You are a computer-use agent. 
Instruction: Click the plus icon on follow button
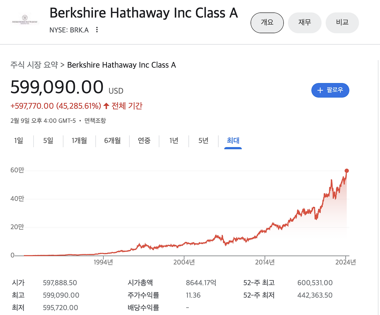320,90
